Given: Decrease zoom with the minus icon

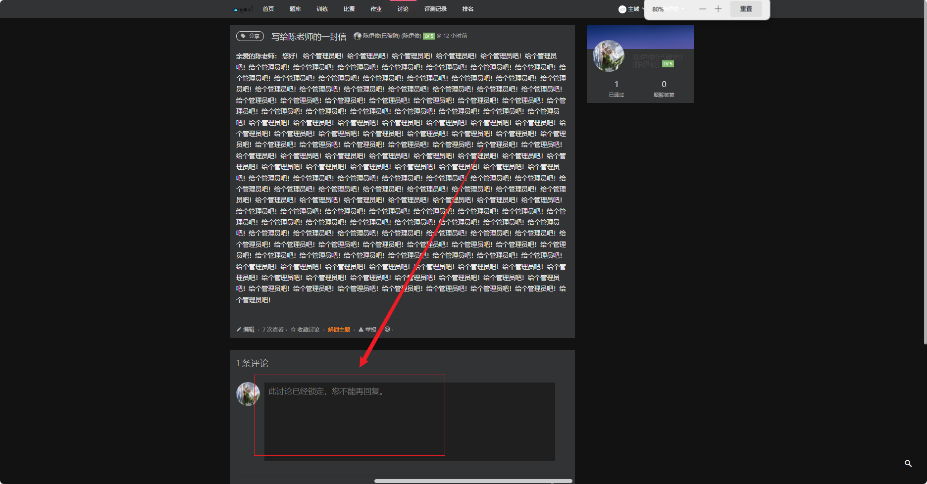Looking at the screenshot, I should (x=702, y=9).
